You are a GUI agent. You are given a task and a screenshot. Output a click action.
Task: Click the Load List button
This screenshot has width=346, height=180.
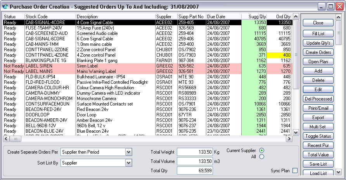point(318,173)
